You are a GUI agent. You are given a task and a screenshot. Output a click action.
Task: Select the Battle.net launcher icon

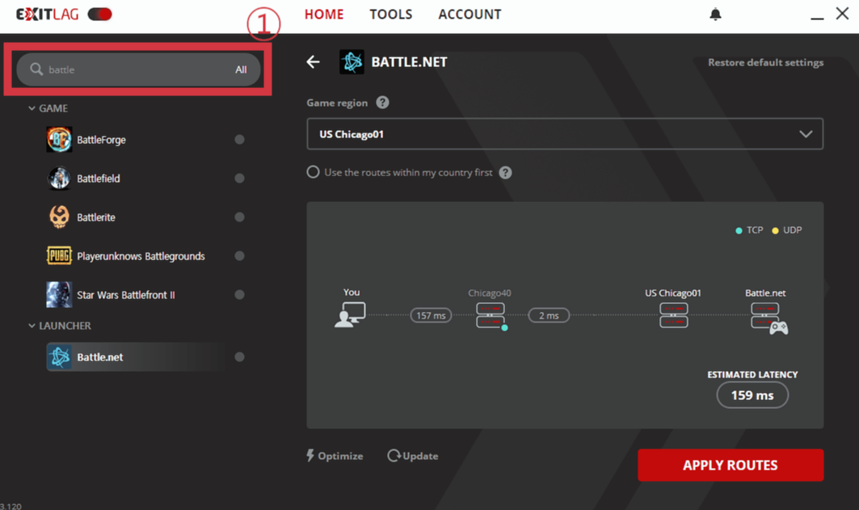pos(59,357)
